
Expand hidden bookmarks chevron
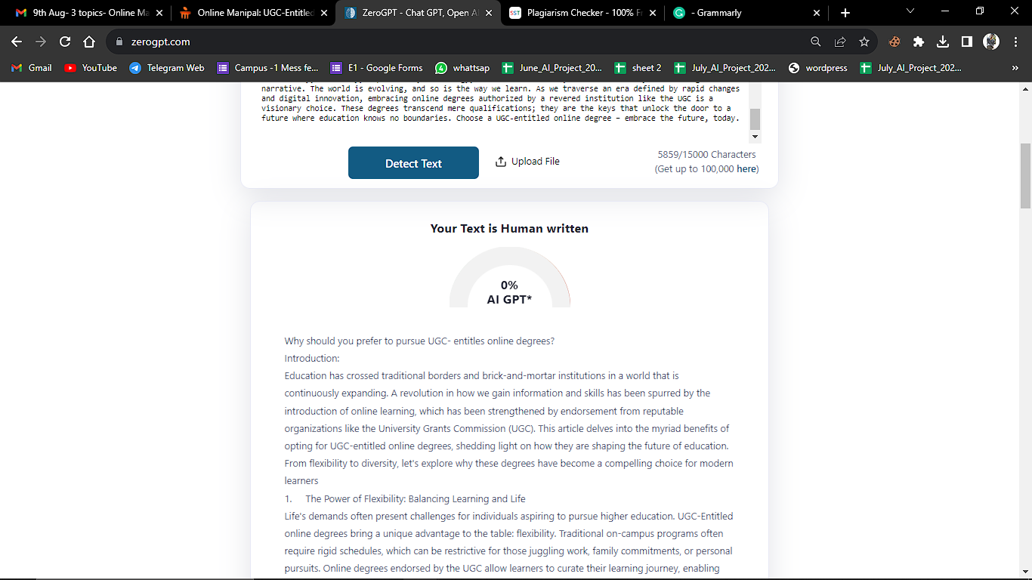[1015, 68]
